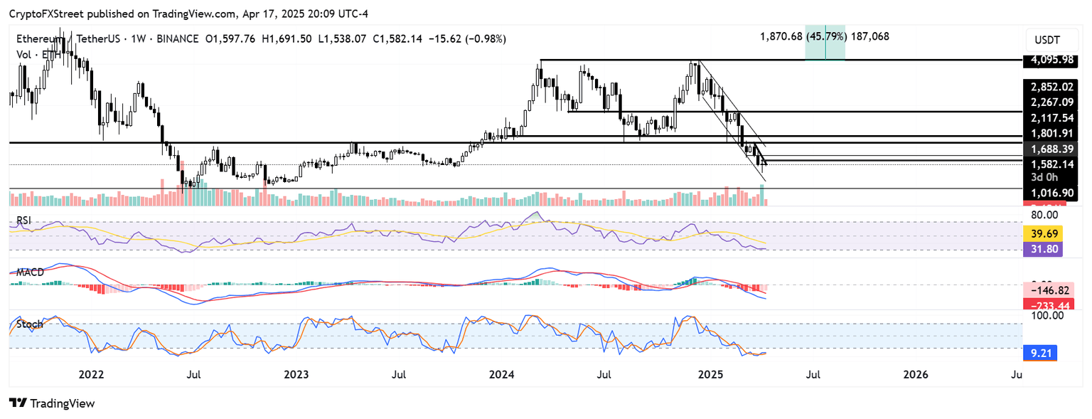Click the red -233.44 MACD value tag
Viewport: 1092px width, 419px height.
pos(1048,304)
